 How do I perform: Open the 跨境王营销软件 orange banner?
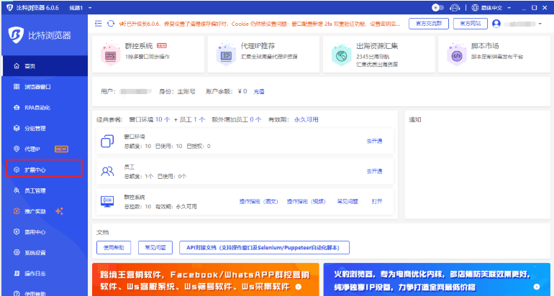tap(205, 279)
